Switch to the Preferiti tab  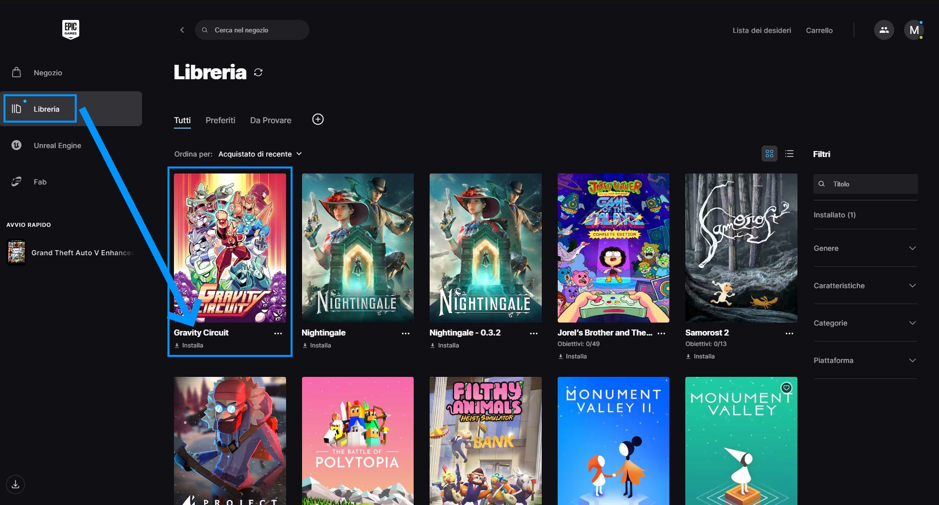point(220,120)
